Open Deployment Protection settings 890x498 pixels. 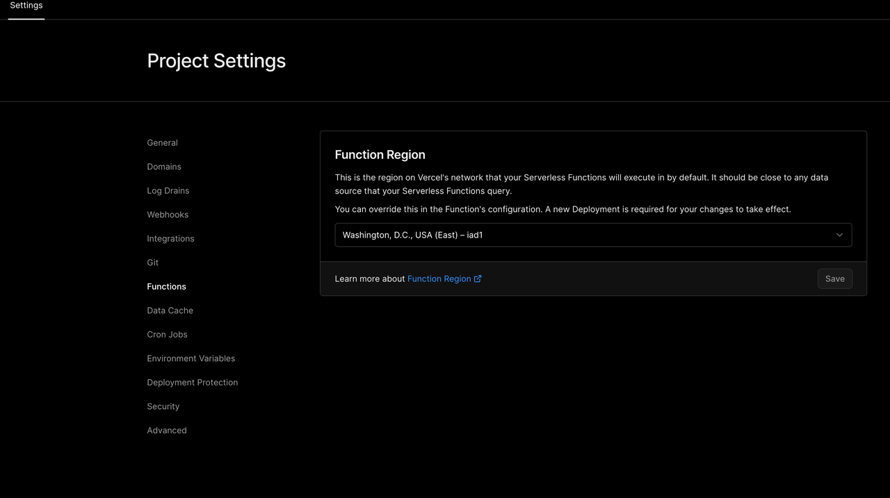[193, 382]
